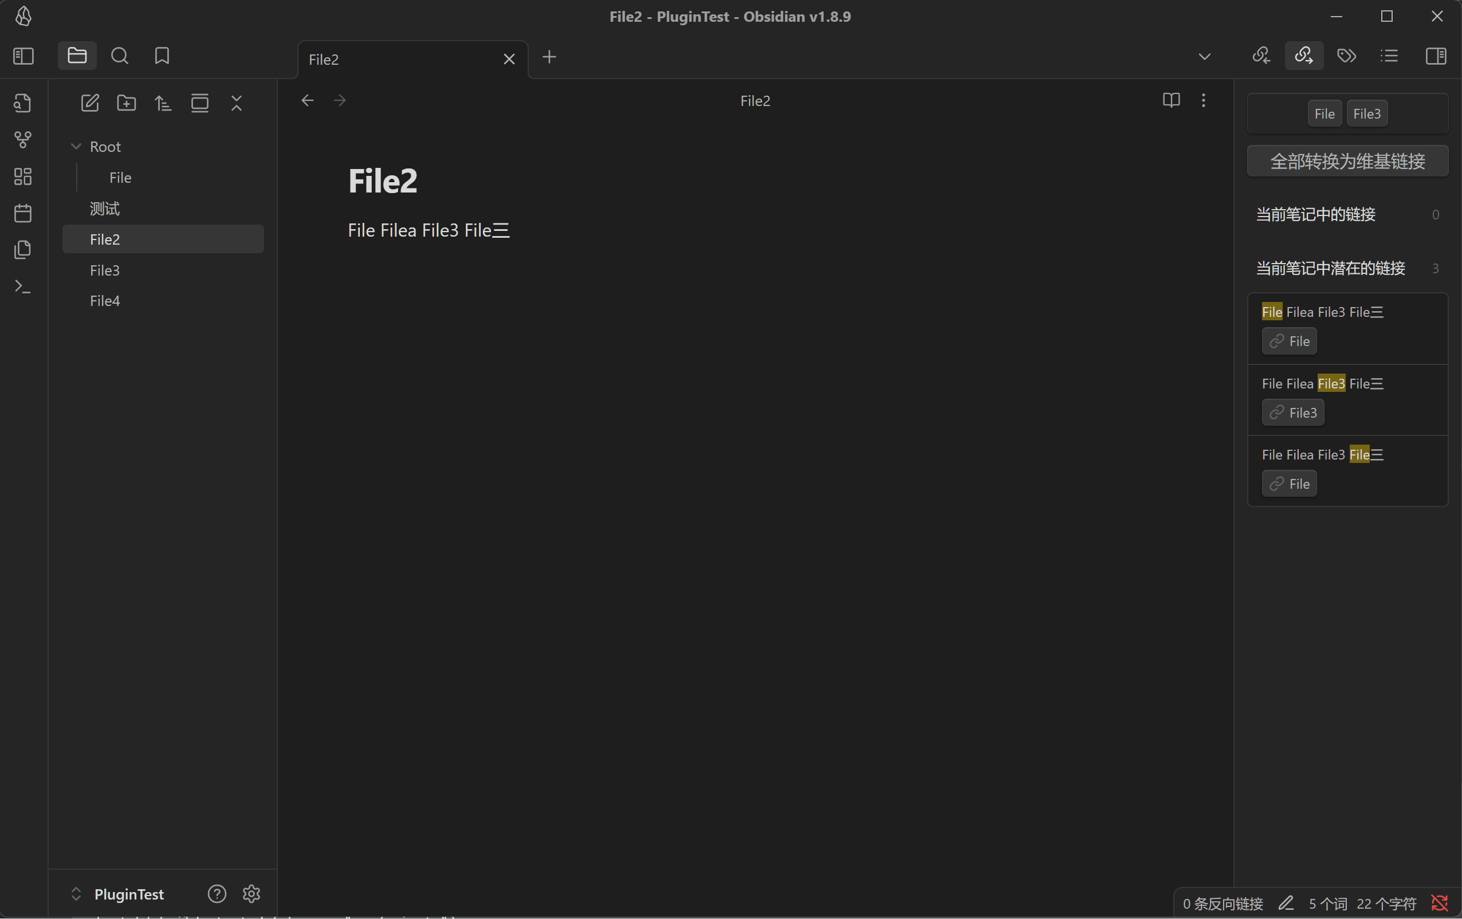Click the new note icon
The image size is (1462, 919).
click(90, 103)
